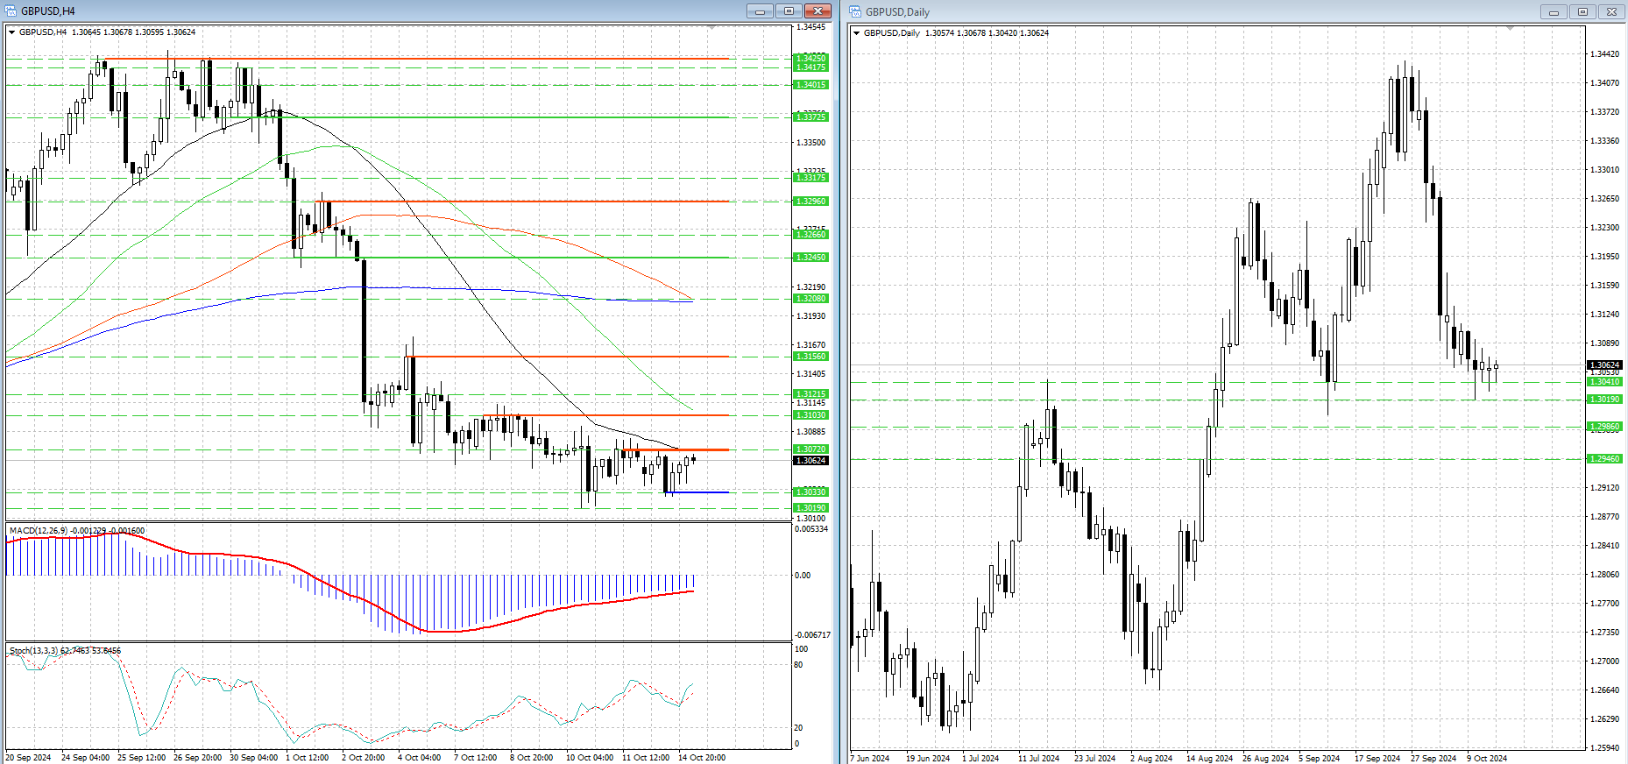Restore down the GBPUSD,H4 chart window

point(789,11)
